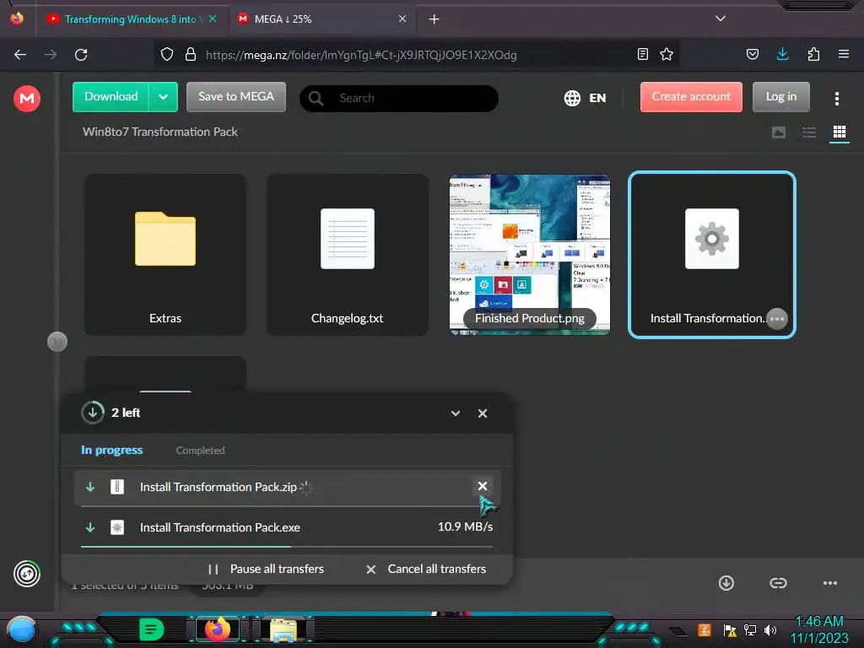Open the list all tabs dropdown chevron
Image resolution: width=864 pixels, height=648 pixels.
(721, 19)
